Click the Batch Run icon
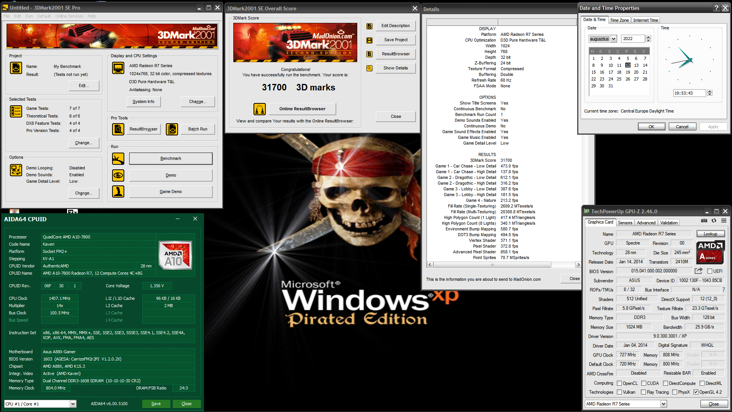732x412 pixels. point(172,129)
